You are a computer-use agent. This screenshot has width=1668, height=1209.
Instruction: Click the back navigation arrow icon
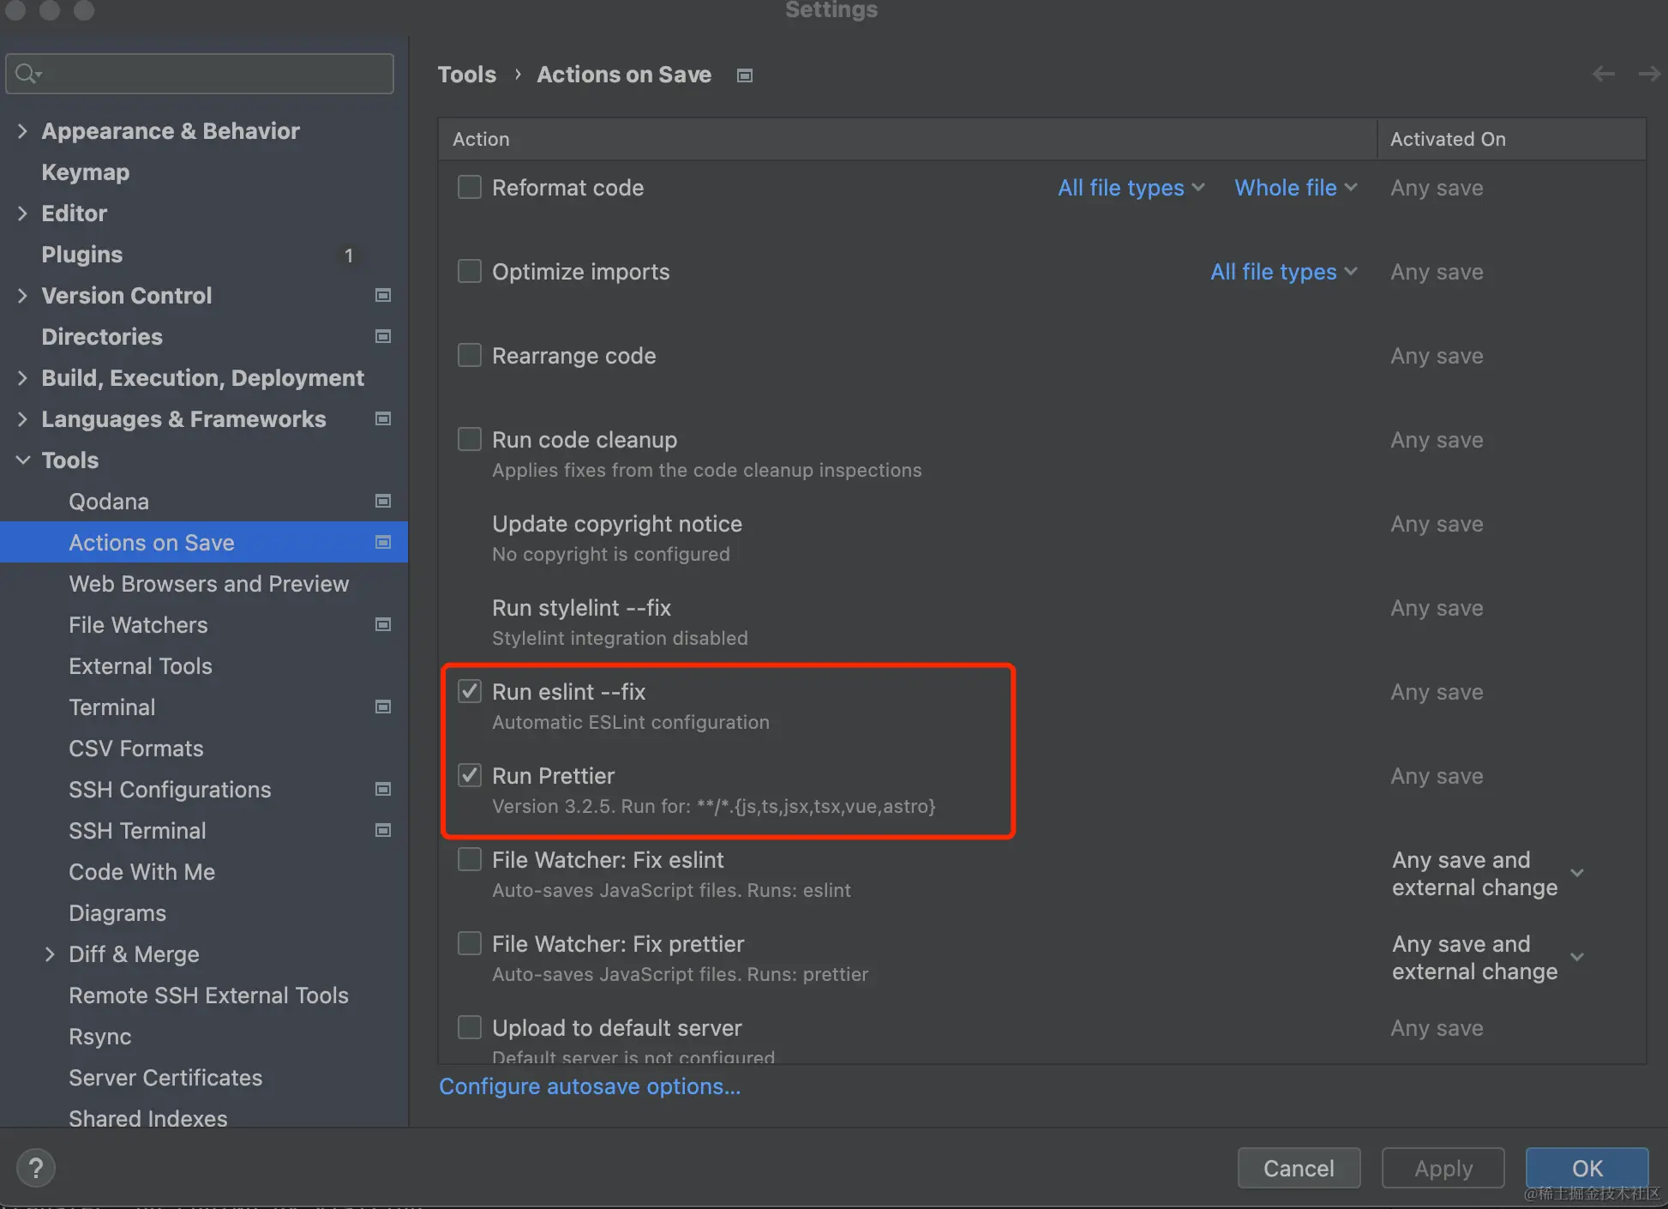coord(1603,75)
